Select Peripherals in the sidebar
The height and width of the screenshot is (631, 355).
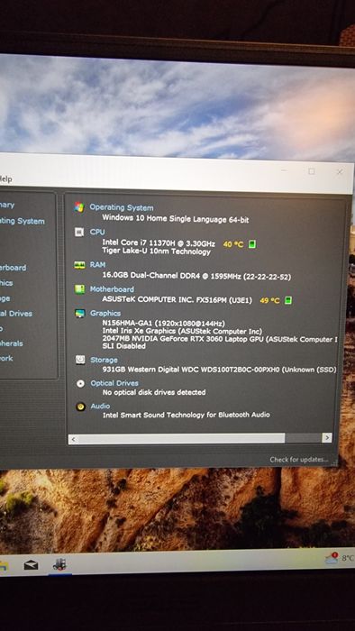(11, 343)
